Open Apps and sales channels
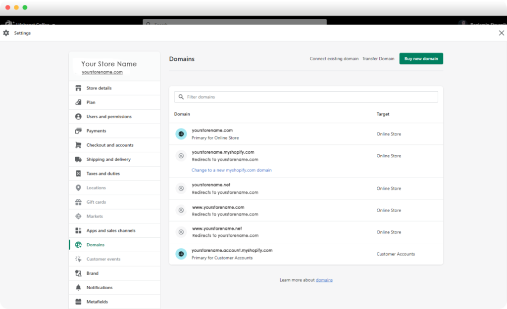The image size is (507, 309). coord(114,230)
